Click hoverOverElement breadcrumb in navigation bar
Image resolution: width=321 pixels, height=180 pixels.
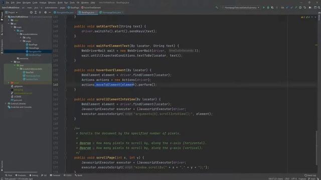91,7
